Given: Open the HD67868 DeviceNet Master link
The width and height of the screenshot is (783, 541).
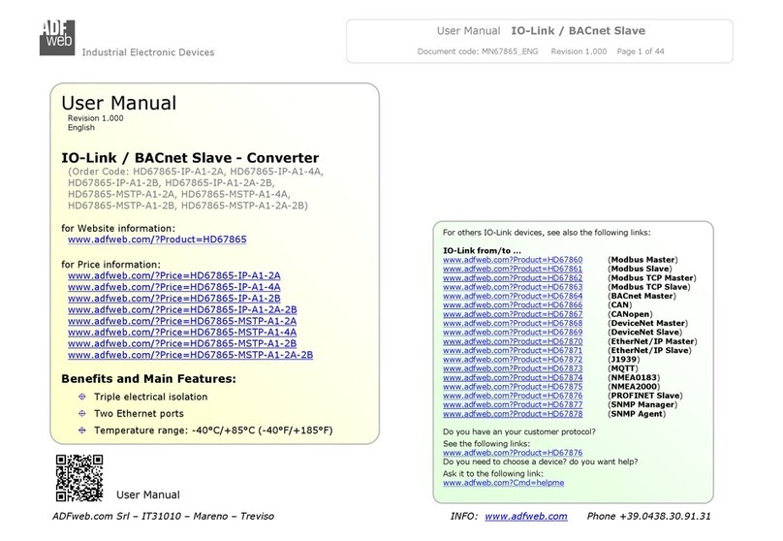Looking at the screenshot, I should pyautogui.click(x=513, y=323).
